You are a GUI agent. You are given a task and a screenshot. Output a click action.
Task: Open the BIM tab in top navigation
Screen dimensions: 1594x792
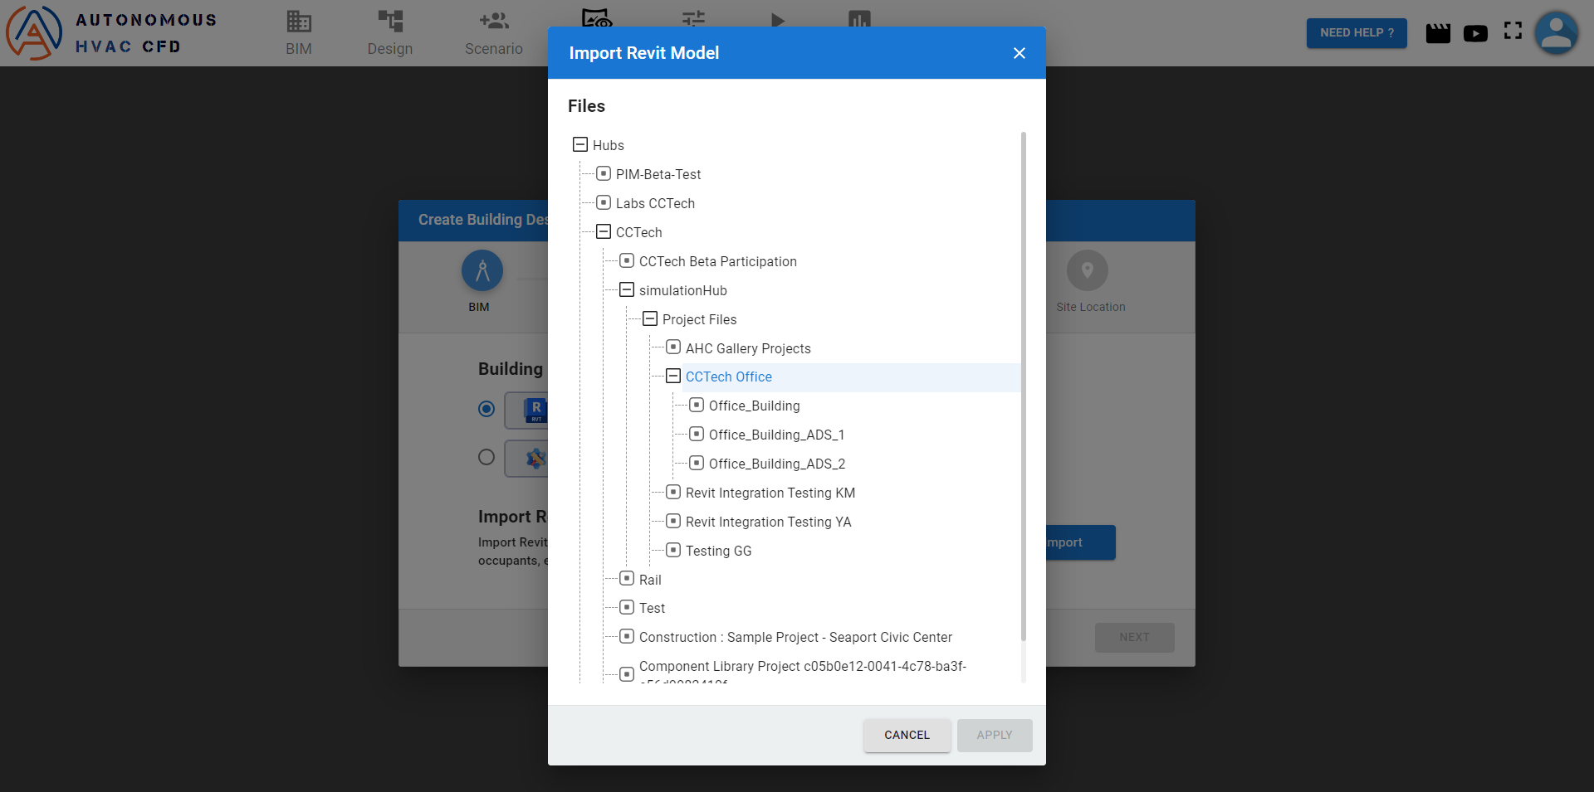pyautogui.click(x=299, y=33)
